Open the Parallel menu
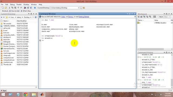This screenshot has width=173, height=97. click(x=19, y=5)
